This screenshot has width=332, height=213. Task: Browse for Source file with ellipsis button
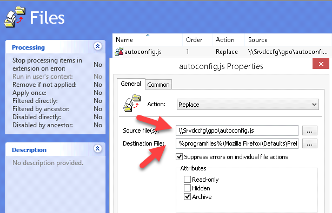(309, 130)
